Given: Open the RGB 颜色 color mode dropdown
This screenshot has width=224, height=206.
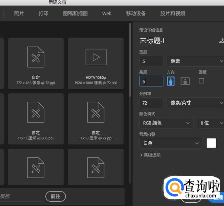Looking at the screenshot, I should tap(166, 123).
